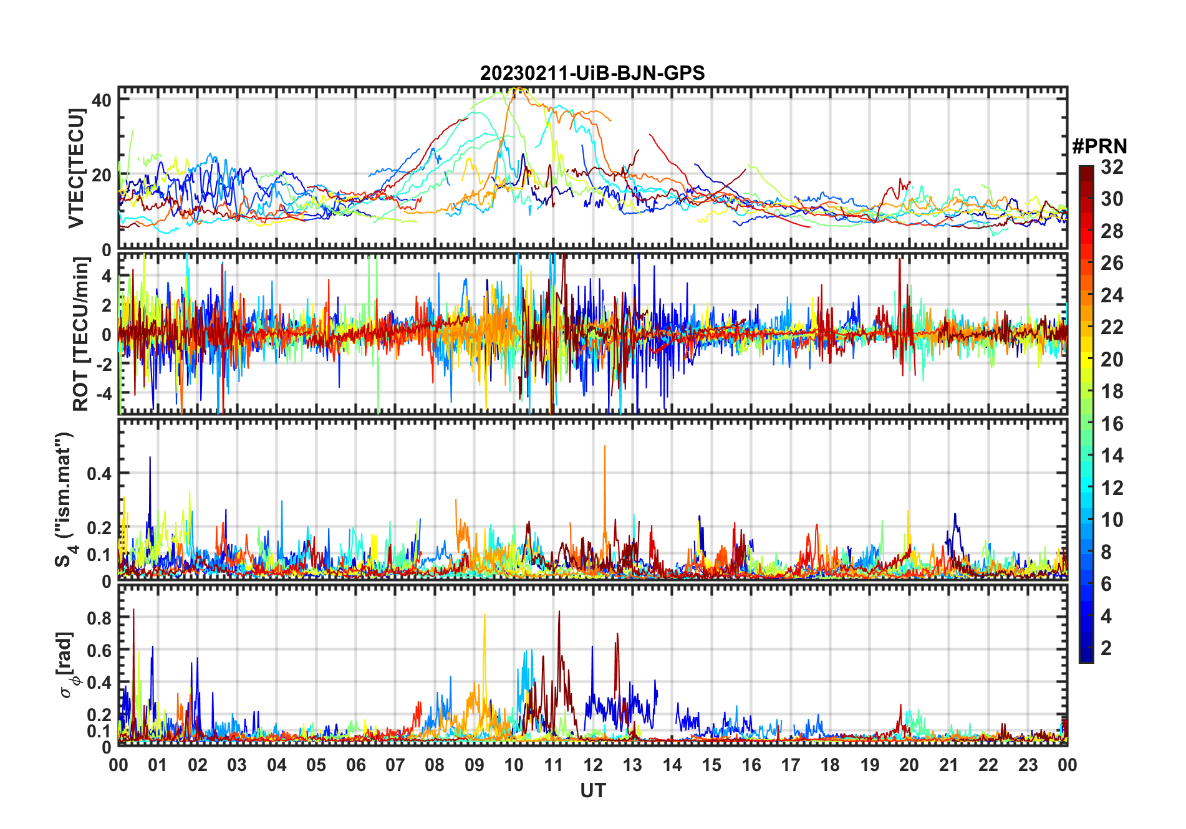Click the green colorbar section beside label 16
This screenshot has width=1186, height=829.
click(x=1086, y=424)
